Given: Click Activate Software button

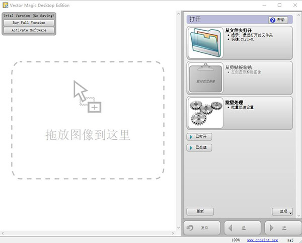Looking at the screenshot, I should point(29,30).
